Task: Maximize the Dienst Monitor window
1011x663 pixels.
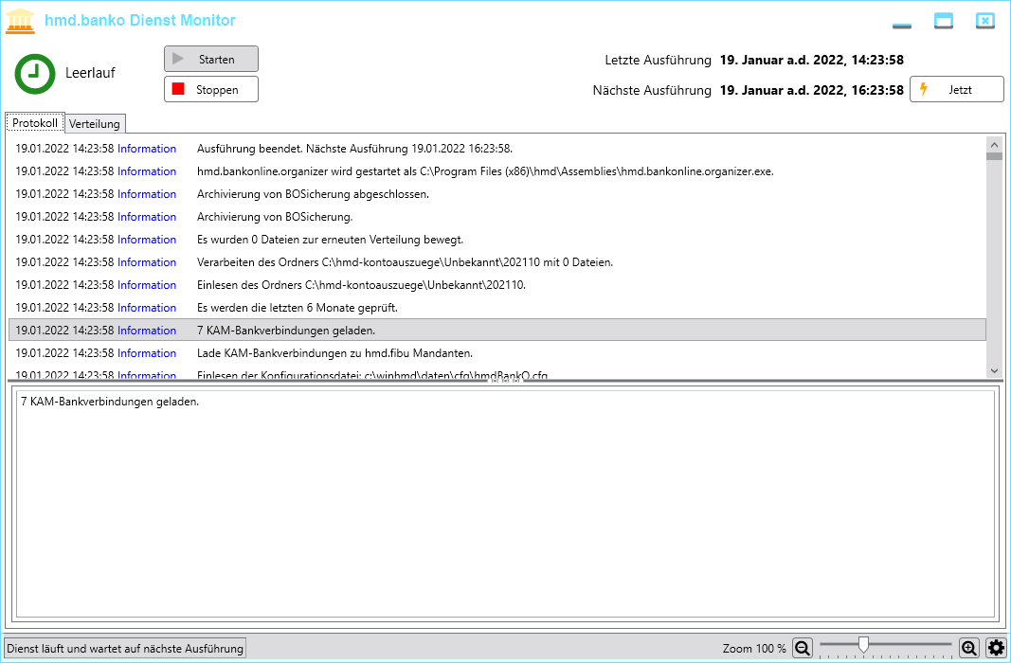Action: tap(943, 21)
